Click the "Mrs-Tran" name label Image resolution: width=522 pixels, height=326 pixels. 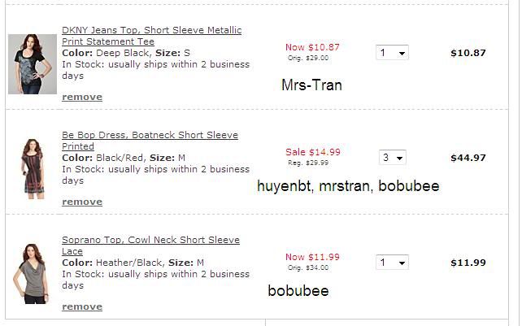[x=311, y=85]
